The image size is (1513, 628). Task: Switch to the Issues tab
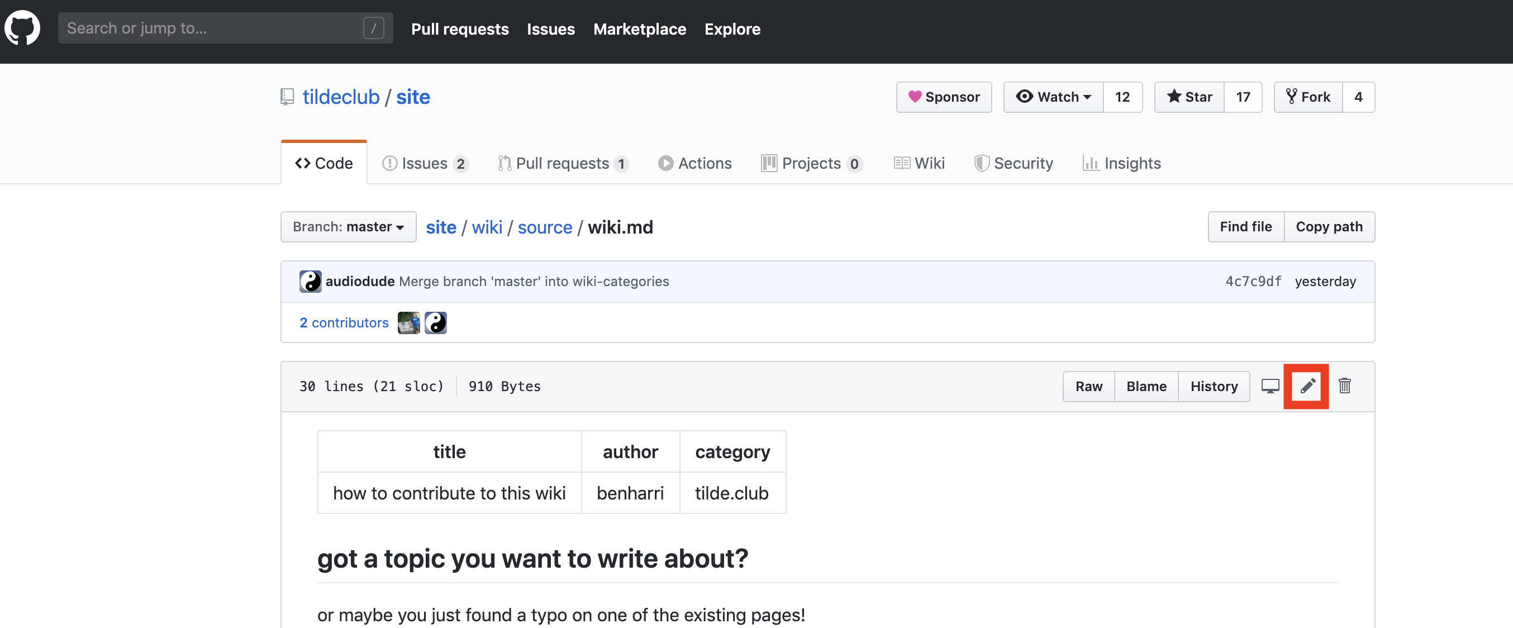coord(426,163)
